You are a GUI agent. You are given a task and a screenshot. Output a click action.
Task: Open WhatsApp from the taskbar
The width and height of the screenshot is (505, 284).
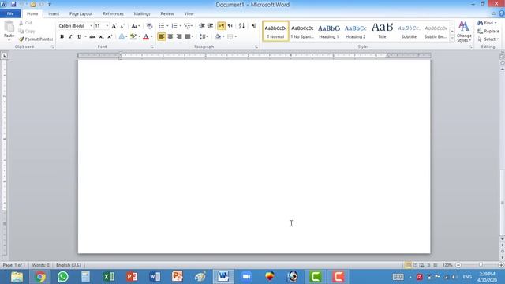click(63, 277)
